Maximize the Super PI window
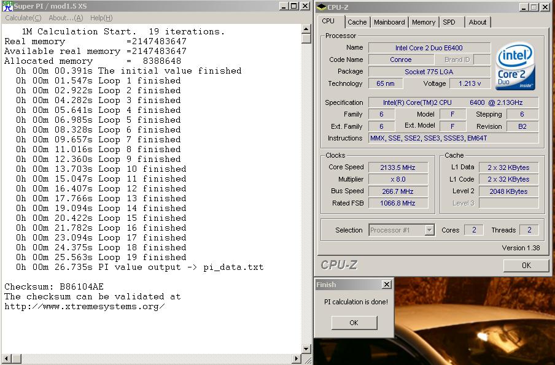The height and width of the screenshot is (365, 555). [294, 6]
